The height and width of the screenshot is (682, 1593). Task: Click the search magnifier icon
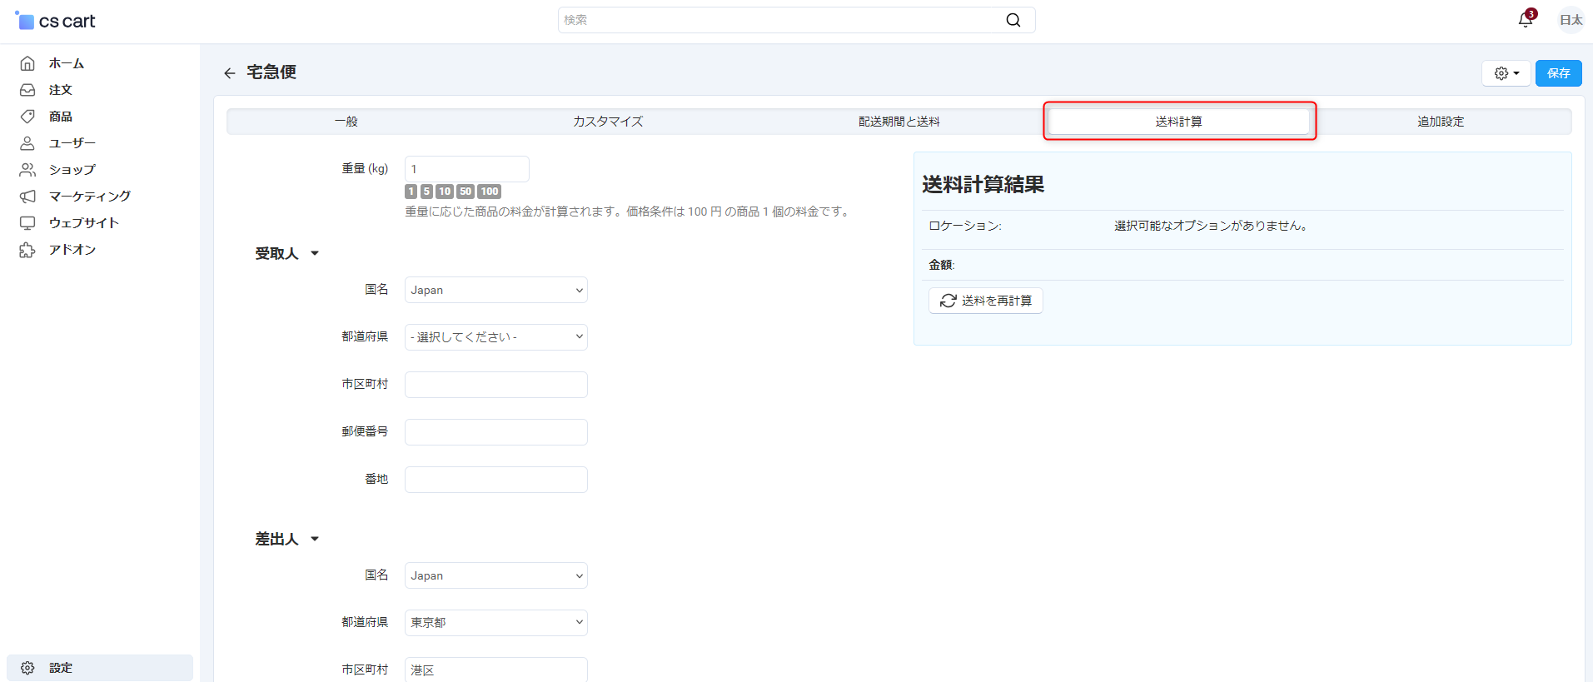(1013, 20)
